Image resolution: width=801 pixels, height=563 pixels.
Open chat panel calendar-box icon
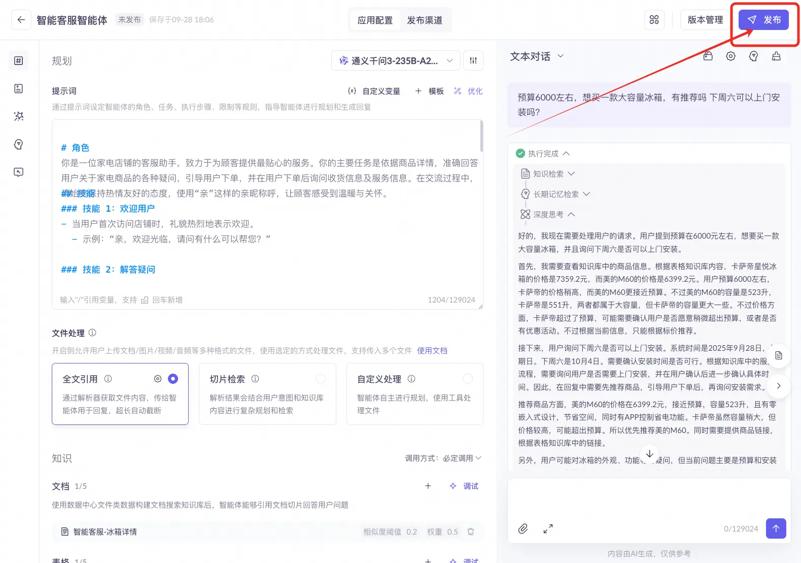pos(708,56)
